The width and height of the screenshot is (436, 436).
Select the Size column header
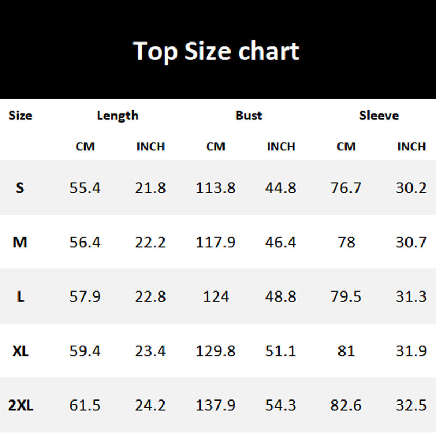click(21, 116)
